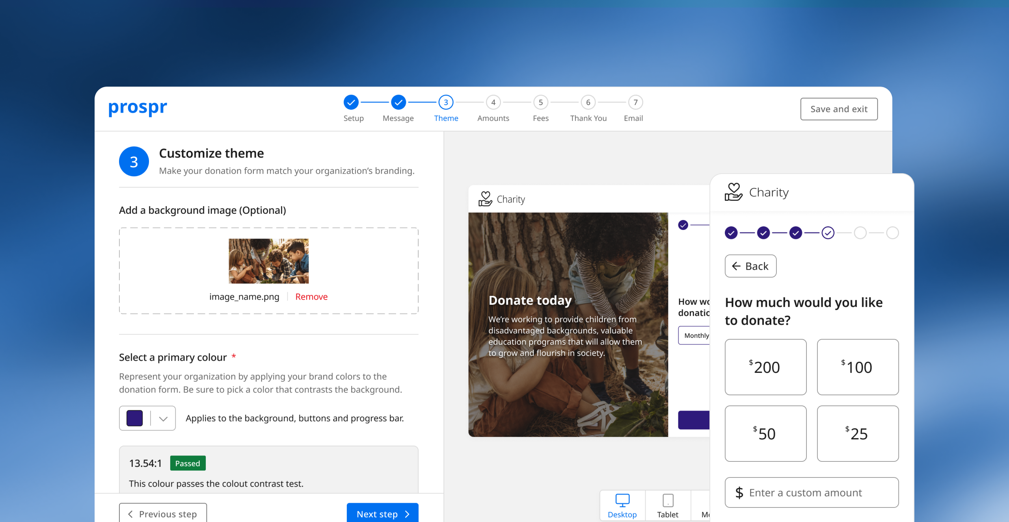
Task: Open the Email step number 7
Action: (635, 102)
